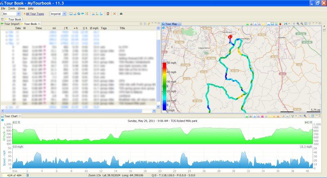Click the speed color legend on map
The height and width of the screenshot is (178, 327).
click(x=165, y=86)
